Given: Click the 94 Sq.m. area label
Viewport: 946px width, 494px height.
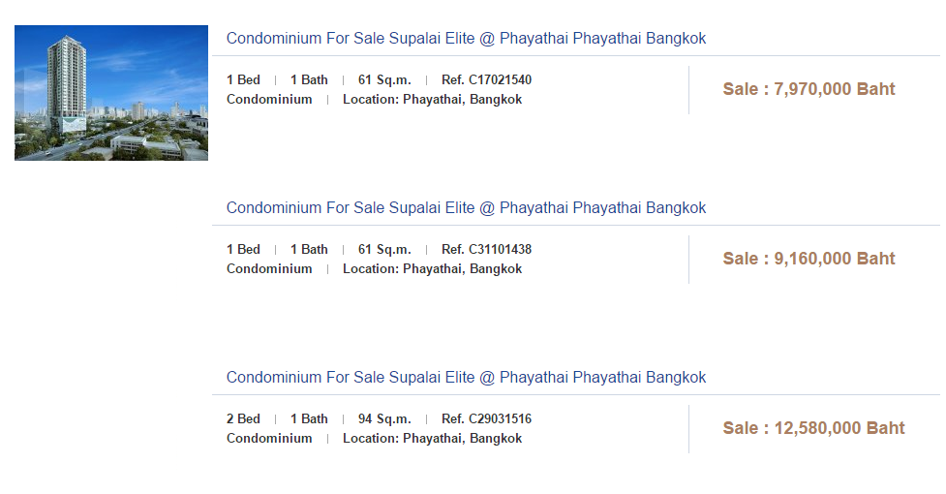Looking at the screenshot, I should [x=384, y=419].
